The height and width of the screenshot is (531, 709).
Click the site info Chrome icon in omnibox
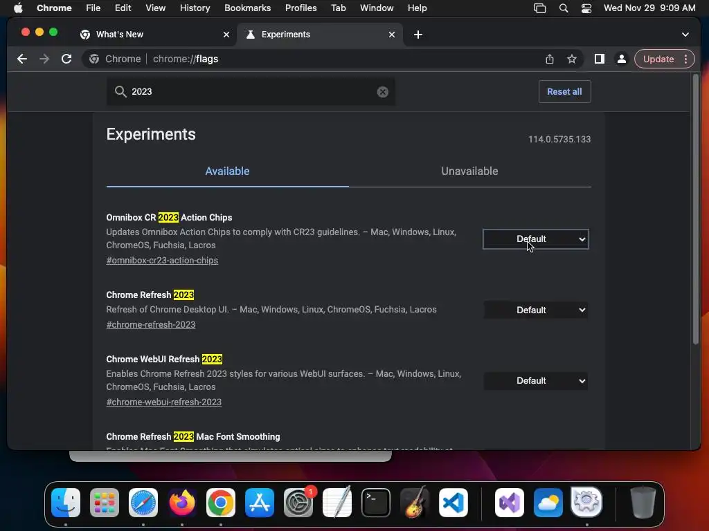point(94,59)
